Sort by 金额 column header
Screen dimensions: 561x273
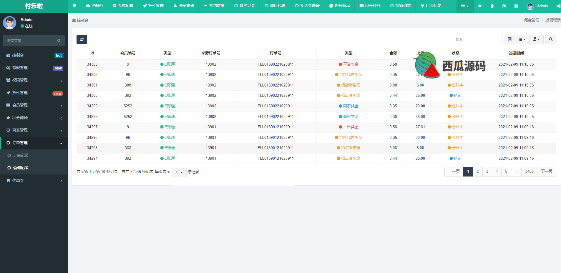click(x=393, y=53)
